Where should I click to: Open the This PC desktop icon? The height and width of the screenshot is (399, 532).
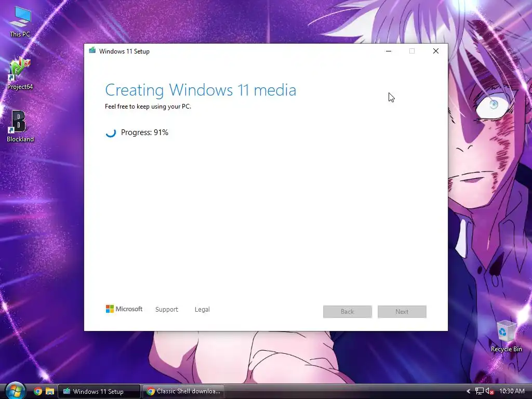(x=20, y=22)
